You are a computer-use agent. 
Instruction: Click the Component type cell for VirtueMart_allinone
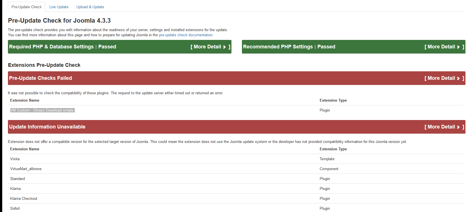(x=329, y=169)
